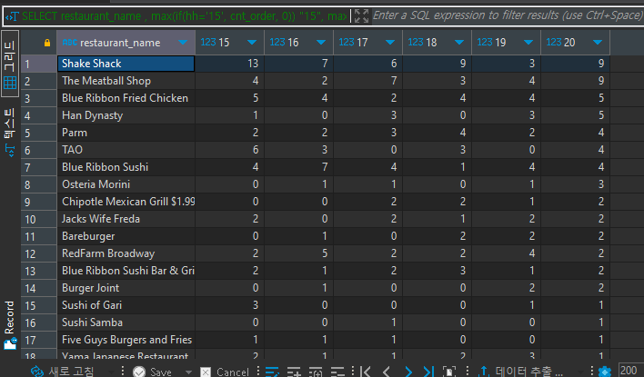Click the delete current row icon
This screenshot has width=644, height=377.
337,372
